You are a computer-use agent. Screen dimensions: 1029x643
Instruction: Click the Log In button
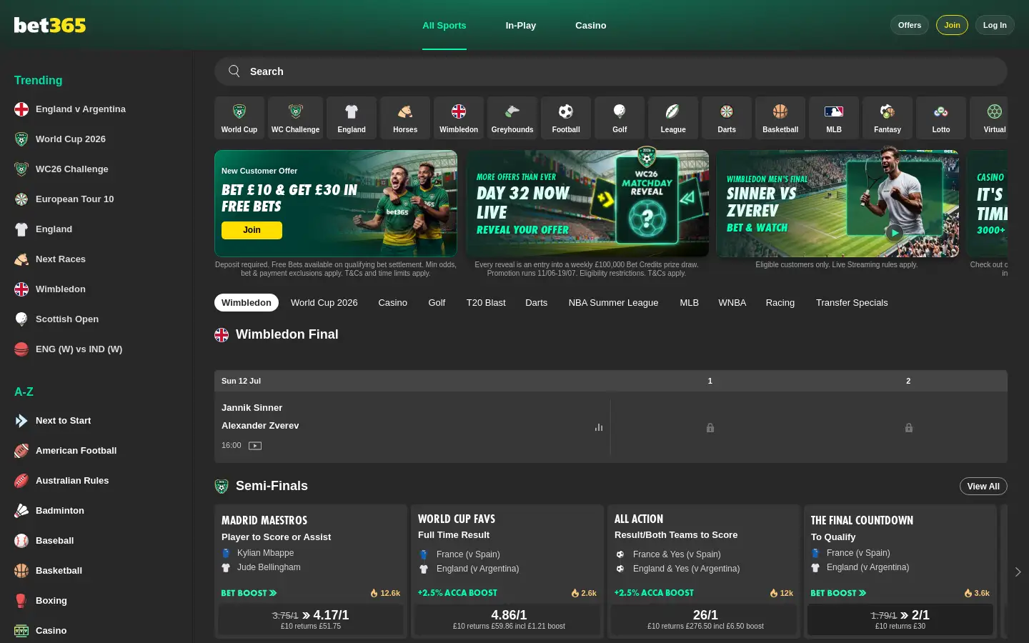pos(995,25)
